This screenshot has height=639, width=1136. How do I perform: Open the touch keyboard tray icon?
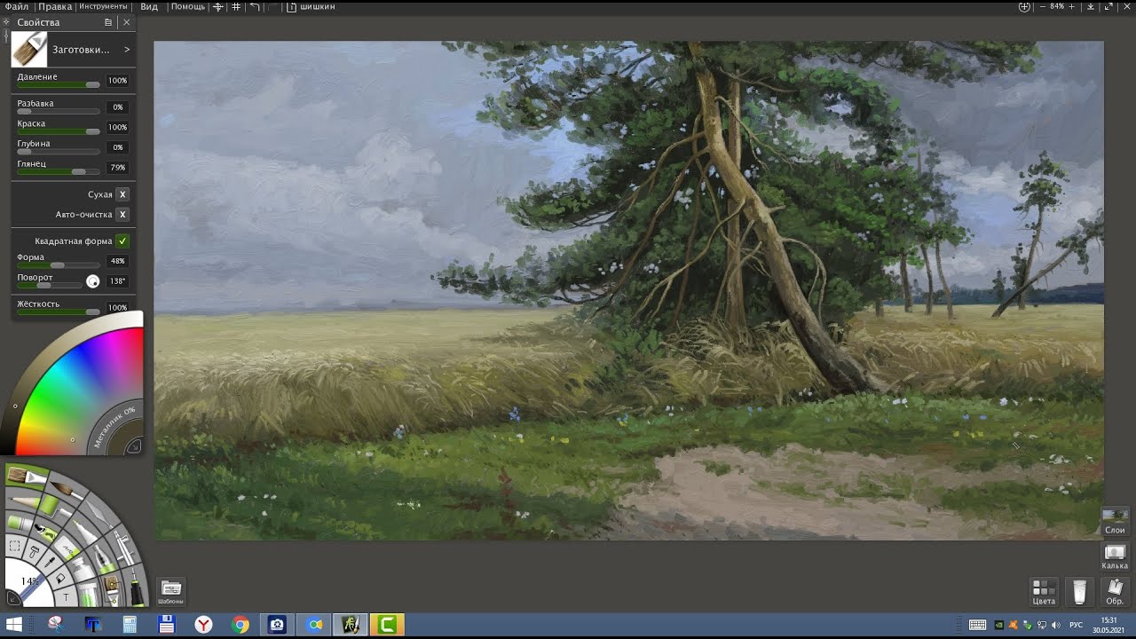[x=977, y=625]
